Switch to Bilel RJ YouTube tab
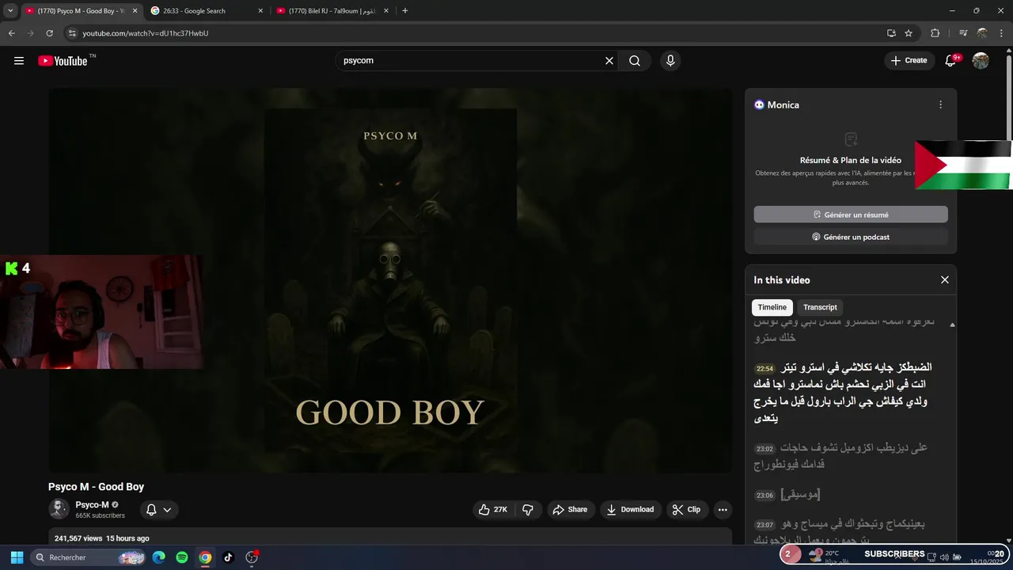This screenshot has width=1013, height=570. (x=331, y=11)
